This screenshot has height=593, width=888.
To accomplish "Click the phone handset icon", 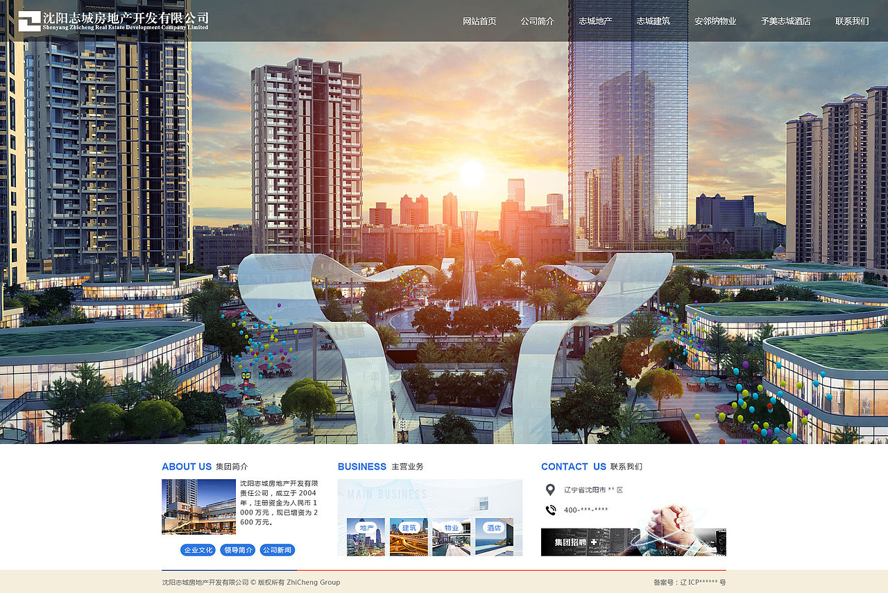I will 551,510.
